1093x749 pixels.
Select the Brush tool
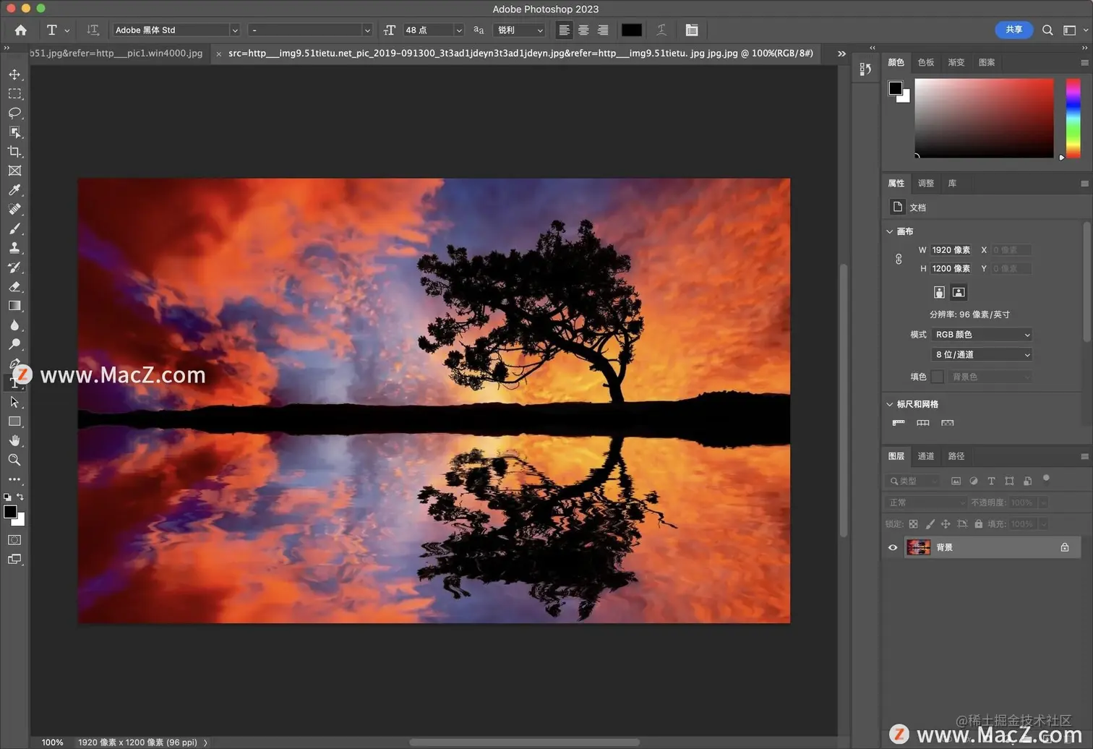pos(14,228)
